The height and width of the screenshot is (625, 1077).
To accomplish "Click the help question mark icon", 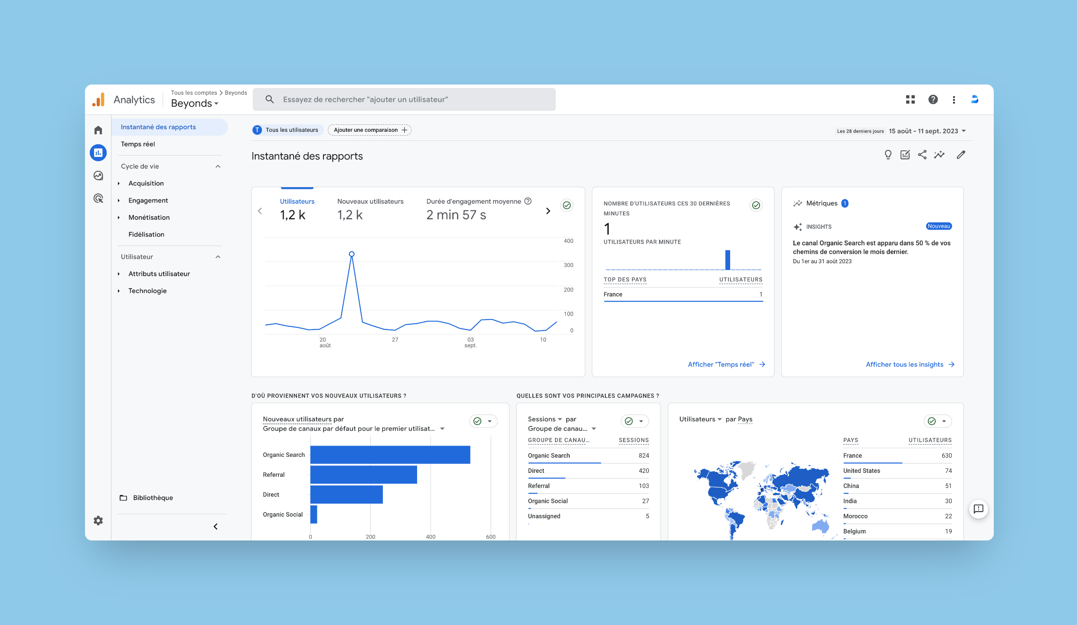I will (x=933, y=100).
